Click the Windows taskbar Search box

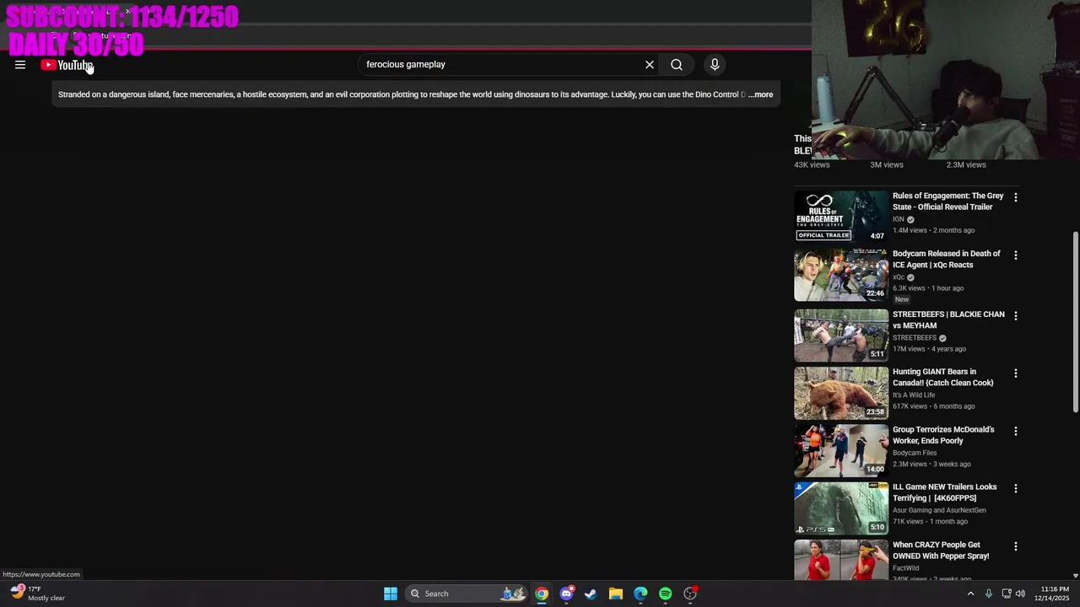click(467, 594)
